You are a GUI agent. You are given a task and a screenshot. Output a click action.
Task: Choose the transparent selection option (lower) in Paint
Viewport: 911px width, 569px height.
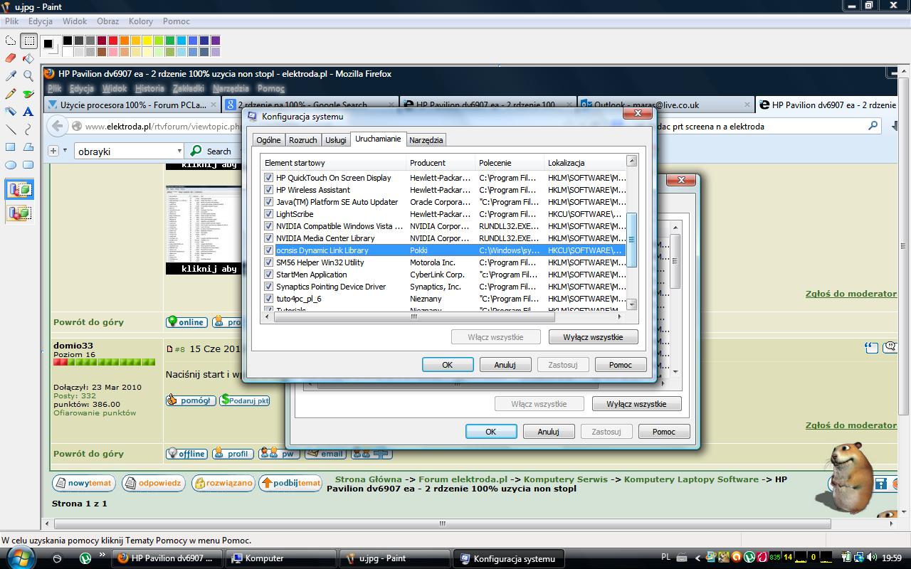pos(20,213)
